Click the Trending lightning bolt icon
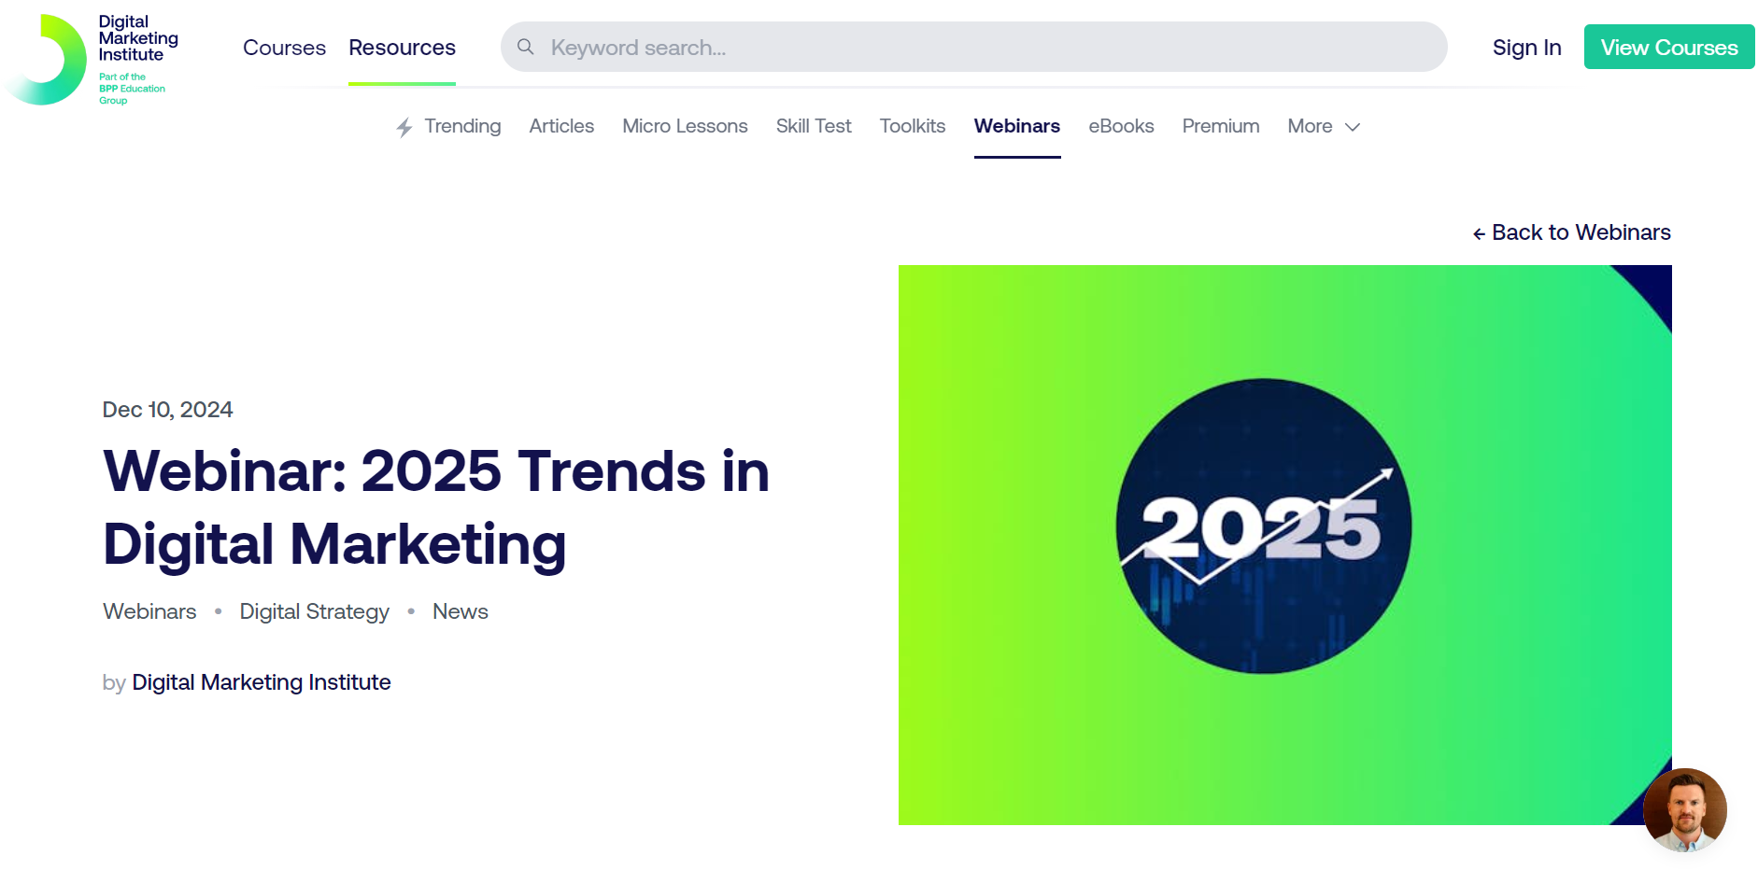Image resolution: width=1758 pixels, height=869 pixels. (x=404, y=127)
